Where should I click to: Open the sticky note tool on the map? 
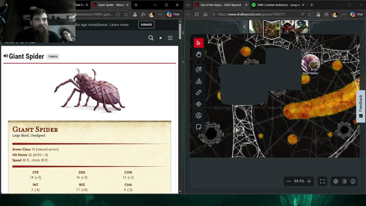(x=198, y=127)
